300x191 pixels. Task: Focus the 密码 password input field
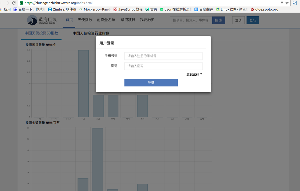163,66
